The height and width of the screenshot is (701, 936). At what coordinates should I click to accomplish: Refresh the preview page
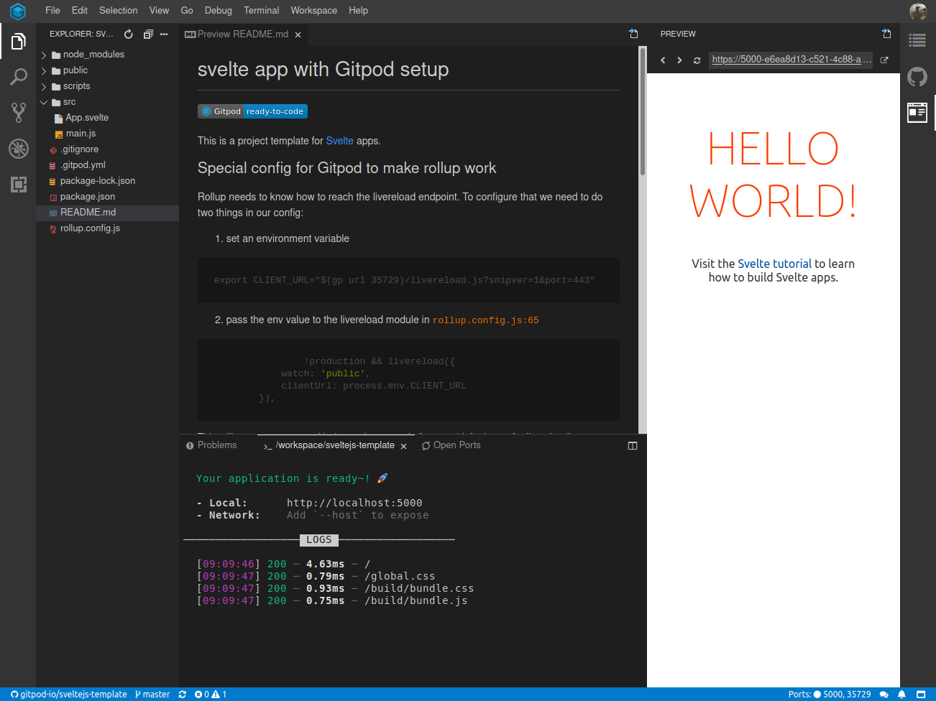click(x=696, y=60)
